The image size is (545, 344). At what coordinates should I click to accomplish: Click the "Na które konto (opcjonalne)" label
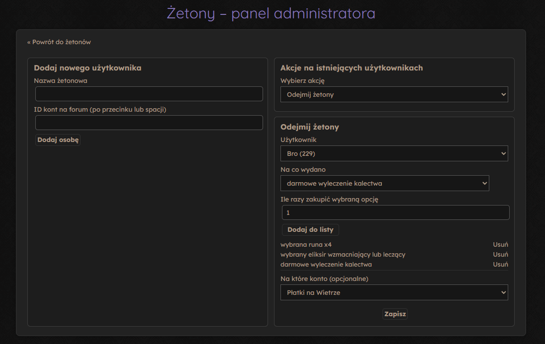click(324, 278)
